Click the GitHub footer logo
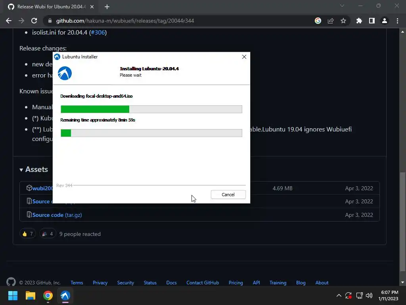This screenshot has height=305, width=406. 11,282
